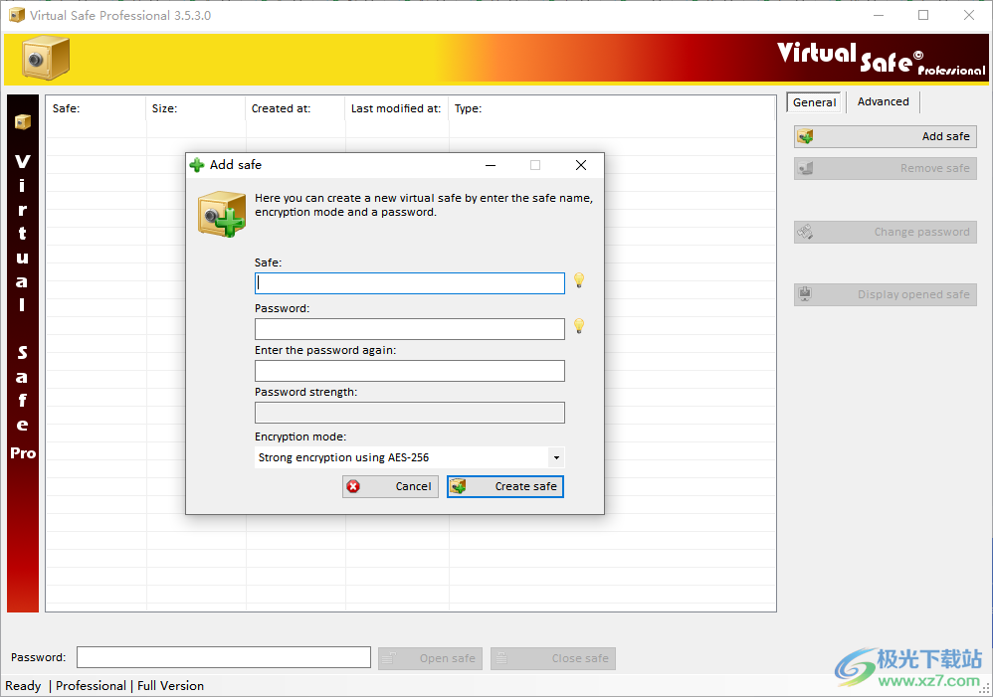
Task: Close the Virtual Safe Professional window
Action: (969, 15)
